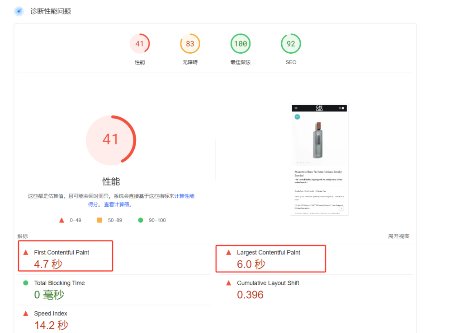Select the SEO score gauge 92

coord(291,44)
